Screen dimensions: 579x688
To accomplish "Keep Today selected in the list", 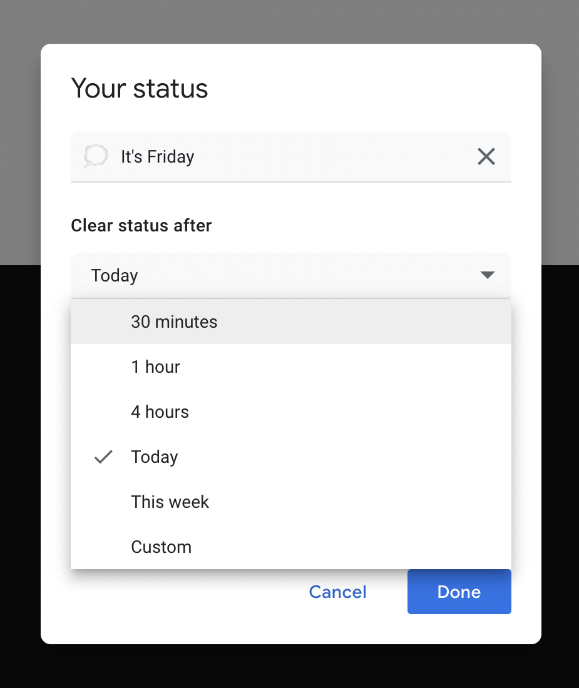I will (x=154, y=457).
